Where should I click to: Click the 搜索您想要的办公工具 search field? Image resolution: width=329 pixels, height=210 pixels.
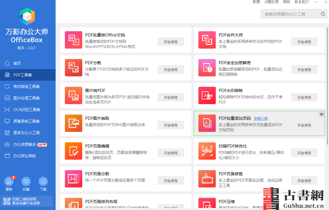(x=294, y=14)
